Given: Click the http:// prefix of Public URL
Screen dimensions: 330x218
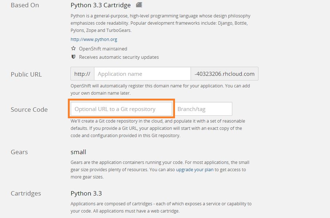Looking at the screenshot, I should coord(82,74).
